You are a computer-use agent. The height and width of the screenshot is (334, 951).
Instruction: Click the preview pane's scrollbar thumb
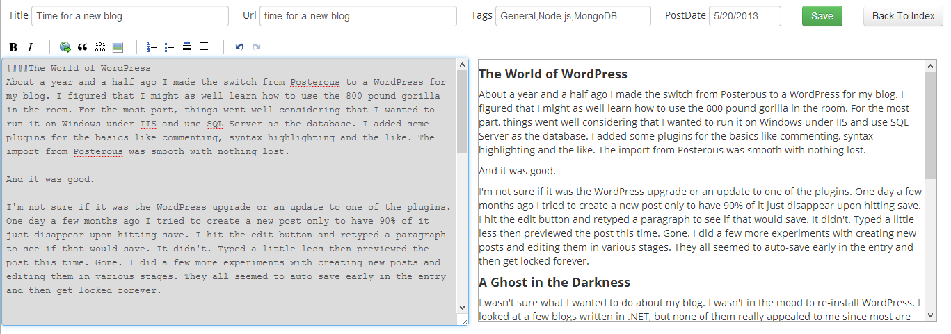pyautogui.click(x=931, y=124)
